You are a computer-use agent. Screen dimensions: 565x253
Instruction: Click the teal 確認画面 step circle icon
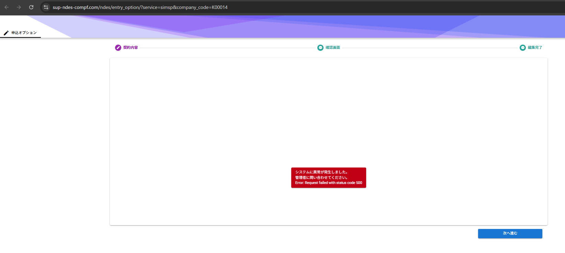(320, 48)
